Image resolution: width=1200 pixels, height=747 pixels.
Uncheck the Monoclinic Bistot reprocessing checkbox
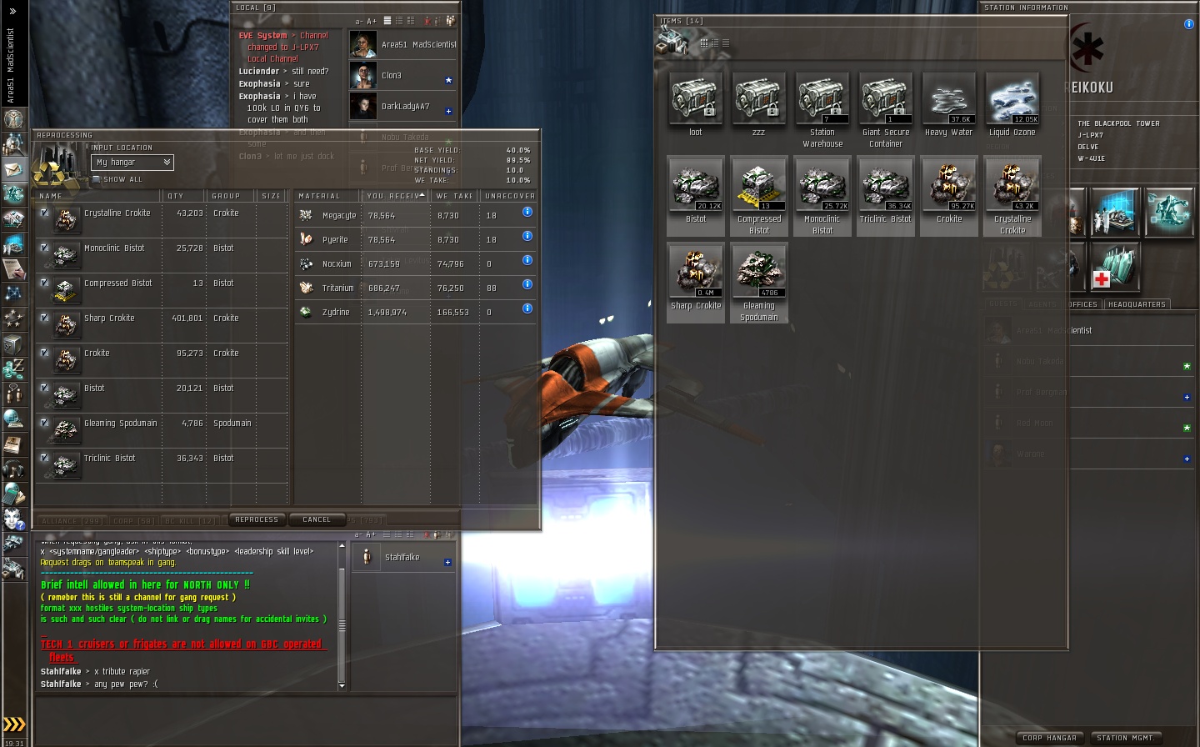(x=44, y=248)
